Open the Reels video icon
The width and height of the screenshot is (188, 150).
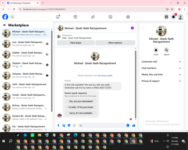[x=75, y=17]
